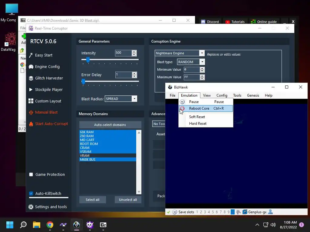Click the Unselect all button

(x=128, y=200)
